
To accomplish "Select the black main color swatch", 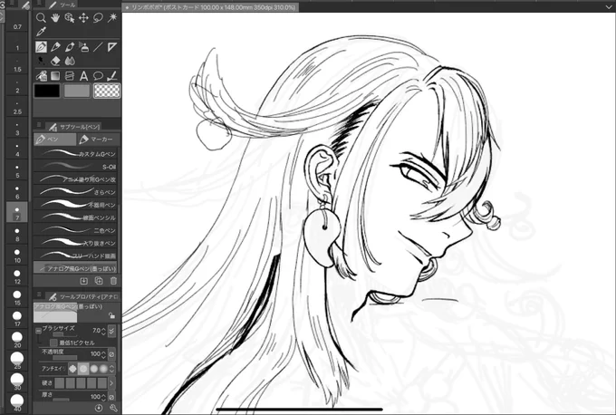I will [x=47, y=91].
